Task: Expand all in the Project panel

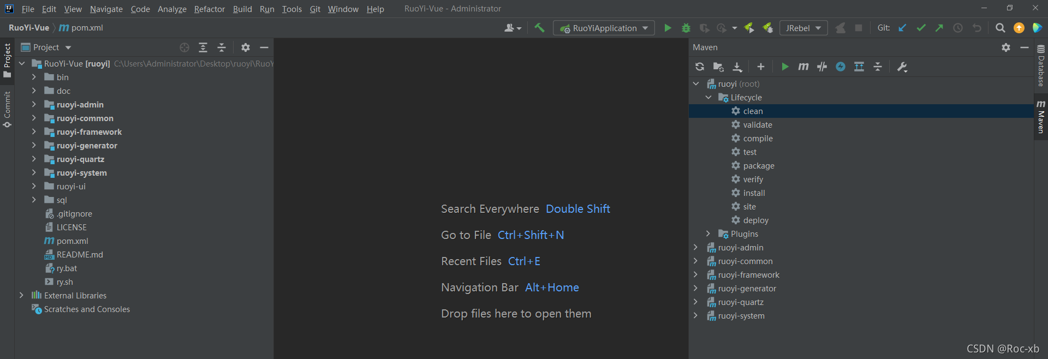Action: click(x=203, y=47)
